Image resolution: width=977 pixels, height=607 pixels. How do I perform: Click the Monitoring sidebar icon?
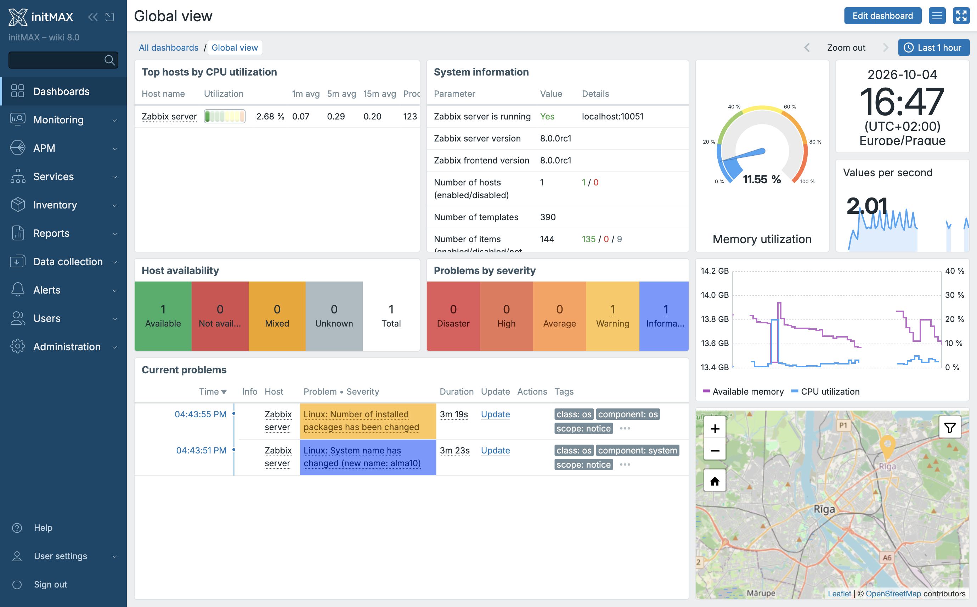[x=18, y=119]
